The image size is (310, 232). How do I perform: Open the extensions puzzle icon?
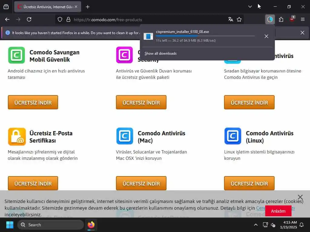point(281,19)
